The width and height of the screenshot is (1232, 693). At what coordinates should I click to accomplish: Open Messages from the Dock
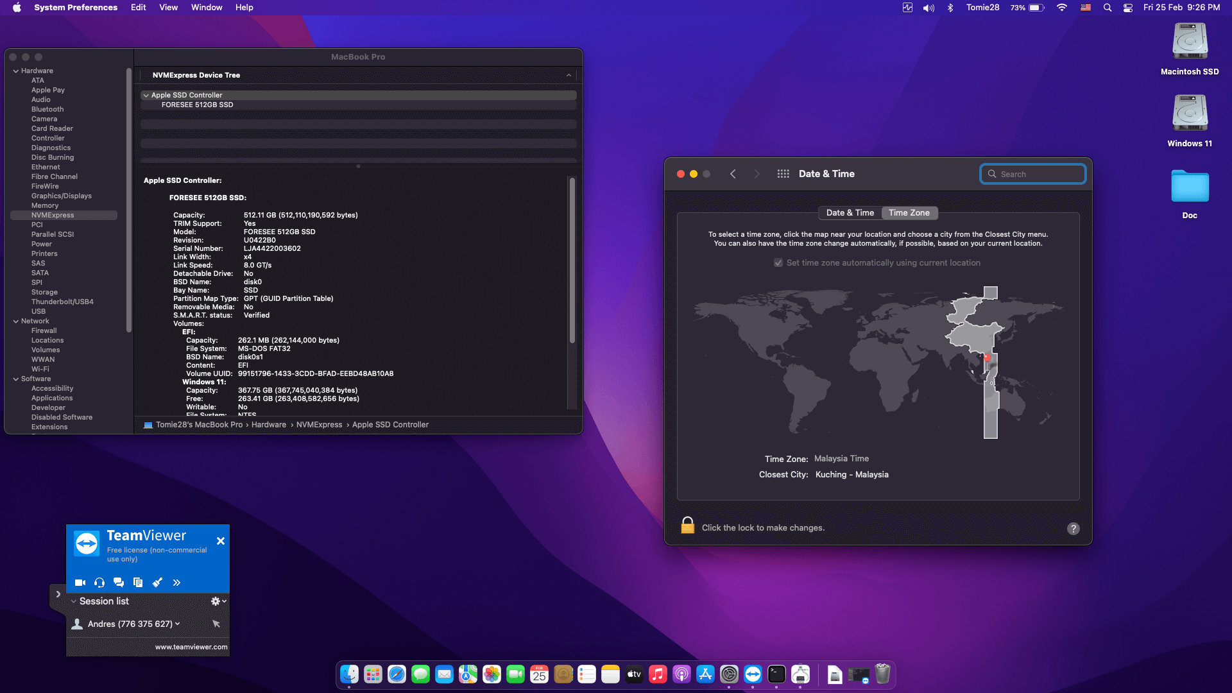point(420,674)
